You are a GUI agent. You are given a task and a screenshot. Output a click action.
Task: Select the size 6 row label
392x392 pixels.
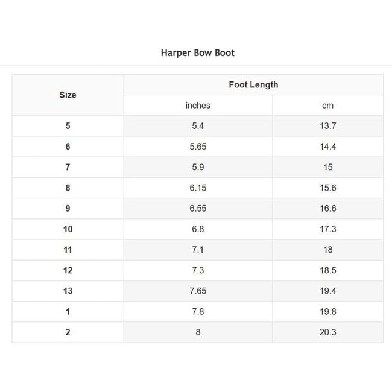pos(68,147)
